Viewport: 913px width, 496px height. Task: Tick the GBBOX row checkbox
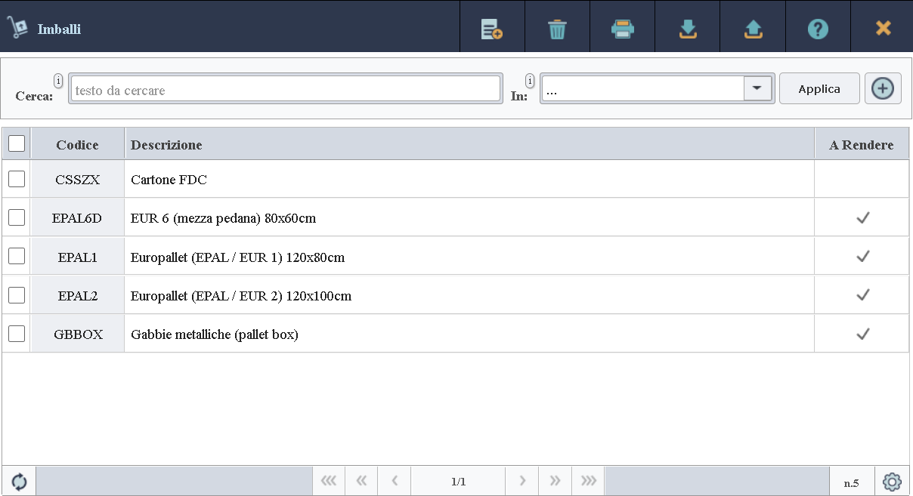17,333
